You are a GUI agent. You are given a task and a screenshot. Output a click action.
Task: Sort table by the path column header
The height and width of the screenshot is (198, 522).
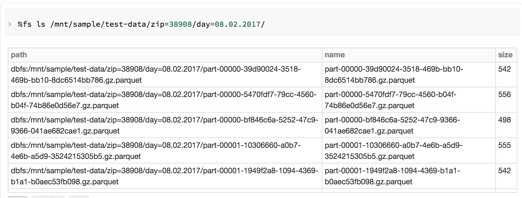19,55
